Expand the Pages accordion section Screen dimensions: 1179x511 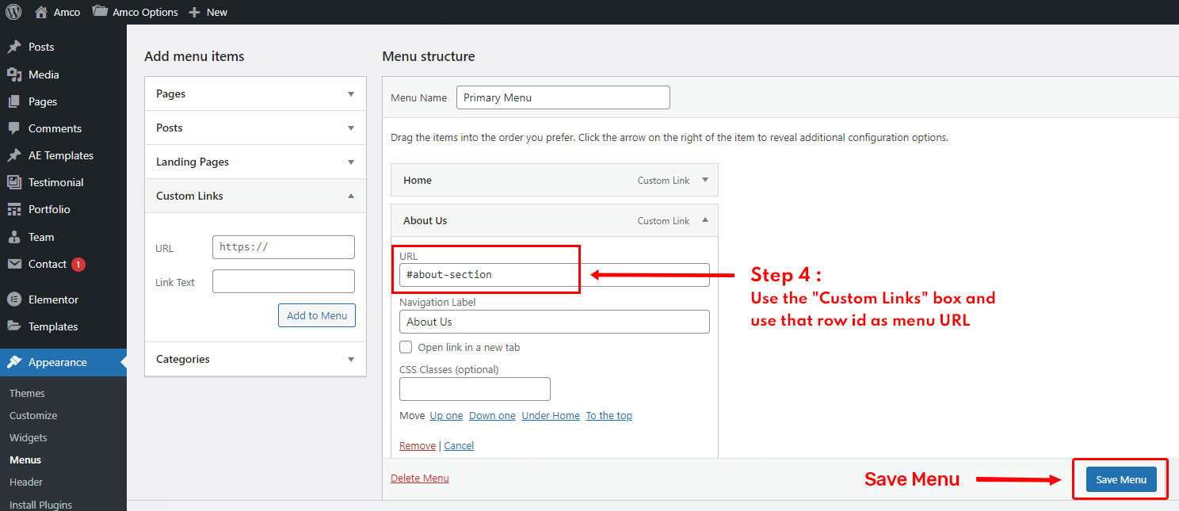click(x=351, y=93)
